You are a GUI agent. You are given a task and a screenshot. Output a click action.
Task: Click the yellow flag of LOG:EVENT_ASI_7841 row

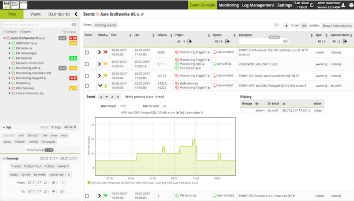click(x=105, y=64)
